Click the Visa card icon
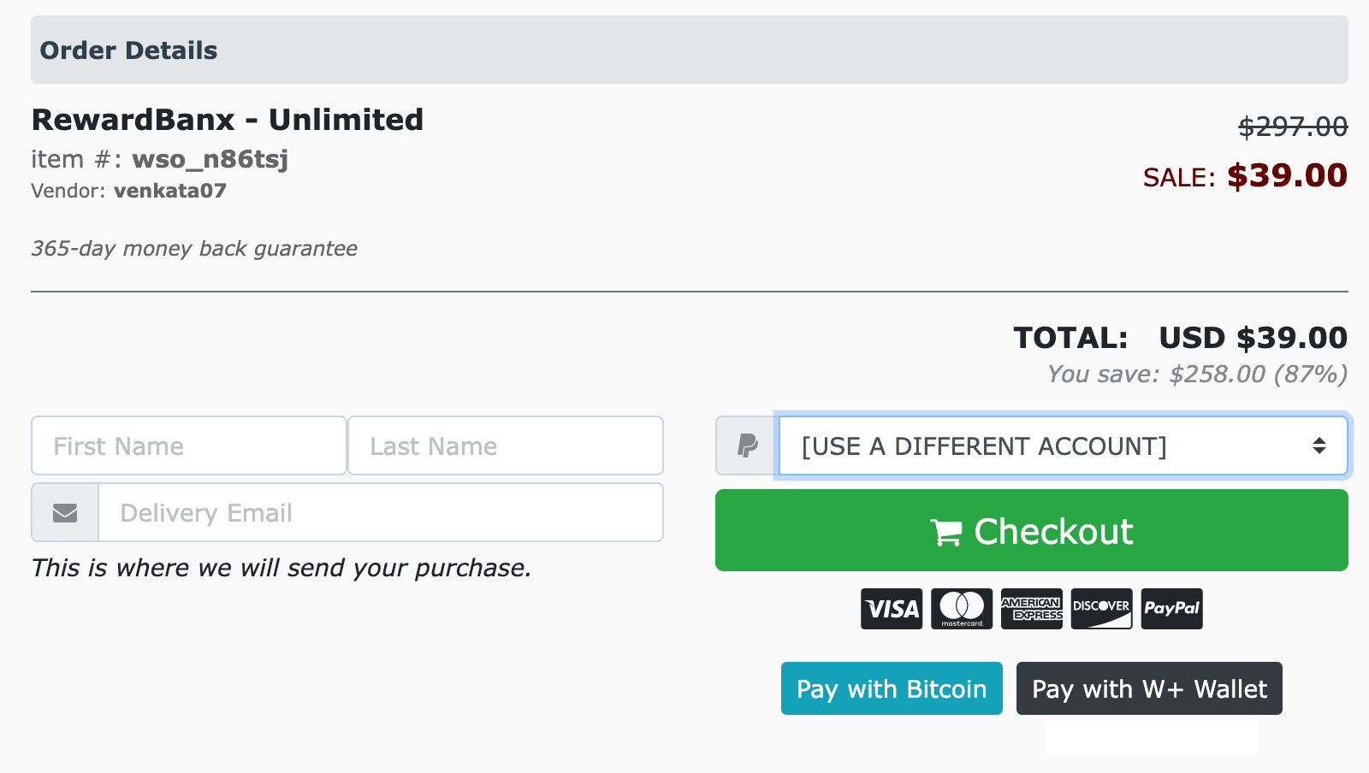1369x773 pixels. [x=892, y=609]
